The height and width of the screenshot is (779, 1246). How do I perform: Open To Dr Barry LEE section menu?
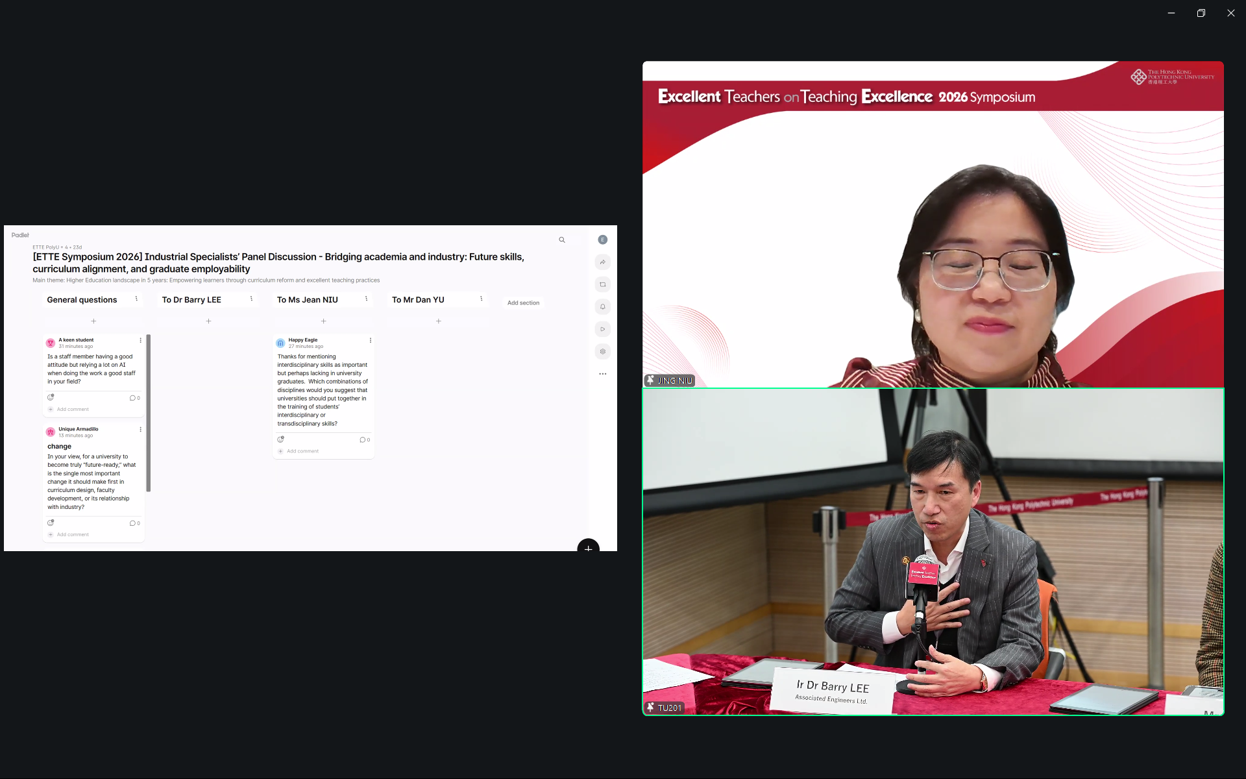tap(251, 299)
